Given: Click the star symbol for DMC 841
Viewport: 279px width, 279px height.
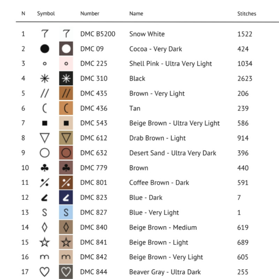Looking at the screenshot, I should (x=45, y=242).
